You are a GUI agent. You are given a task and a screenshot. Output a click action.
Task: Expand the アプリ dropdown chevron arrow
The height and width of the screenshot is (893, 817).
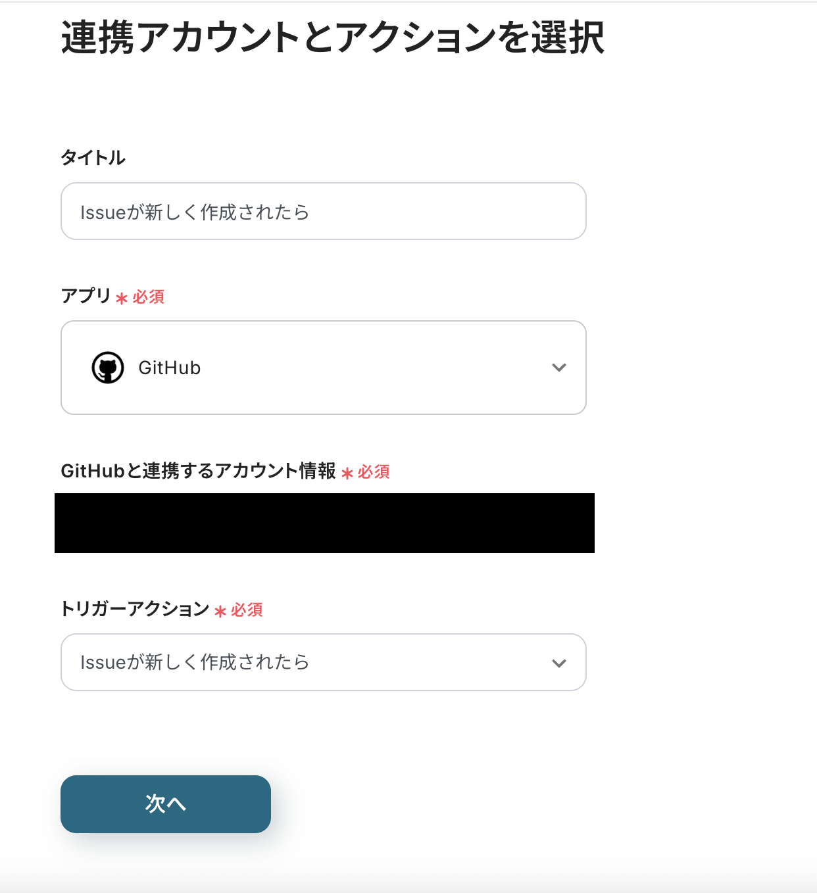tap(559, 368)
